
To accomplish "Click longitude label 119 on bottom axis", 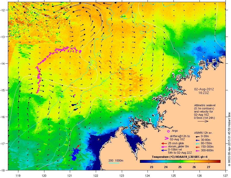I will point(18,175).
